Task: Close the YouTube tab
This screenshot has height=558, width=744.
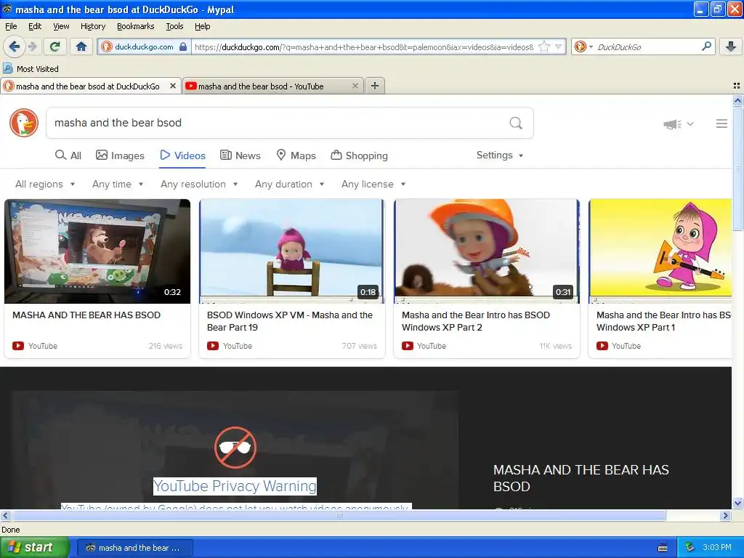Action: [x=355, y=86]
